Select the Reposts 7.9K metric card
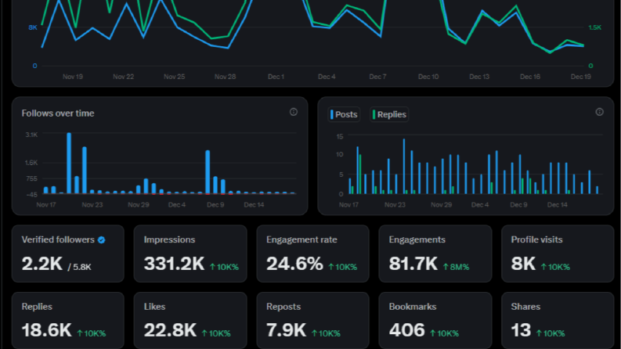 click(313, 321)
